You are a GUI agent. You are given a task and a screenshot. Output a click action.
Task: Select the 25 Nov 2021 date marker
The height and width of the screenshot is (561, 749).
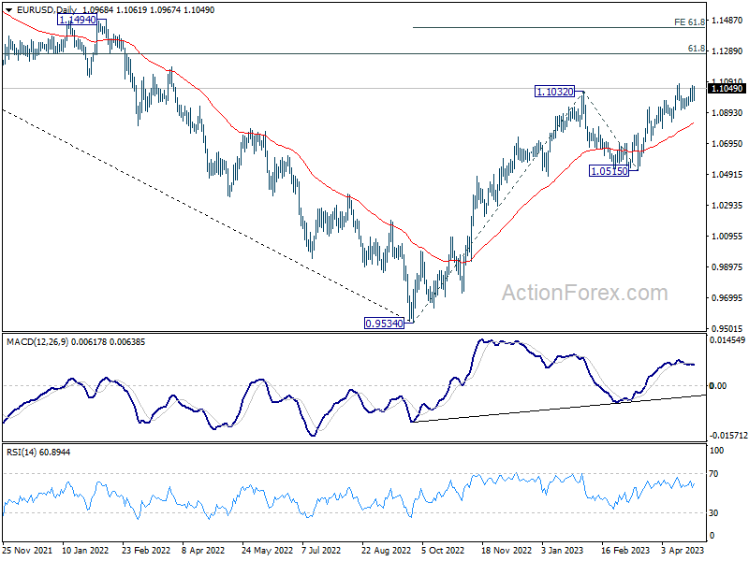click(27, 550)
